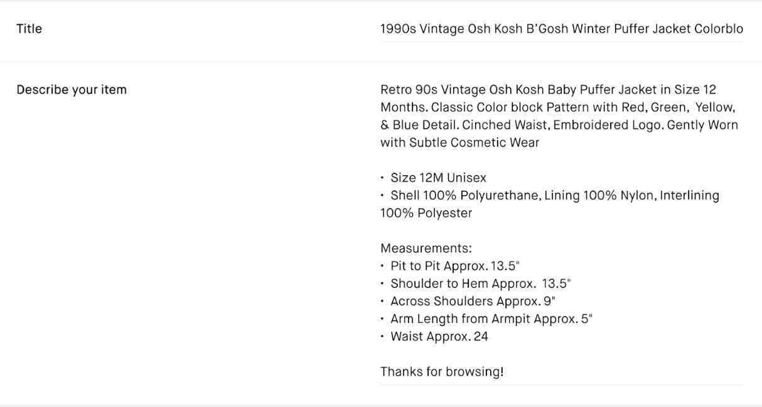
Task: Click the end of the title text
Action: [741, 28]
